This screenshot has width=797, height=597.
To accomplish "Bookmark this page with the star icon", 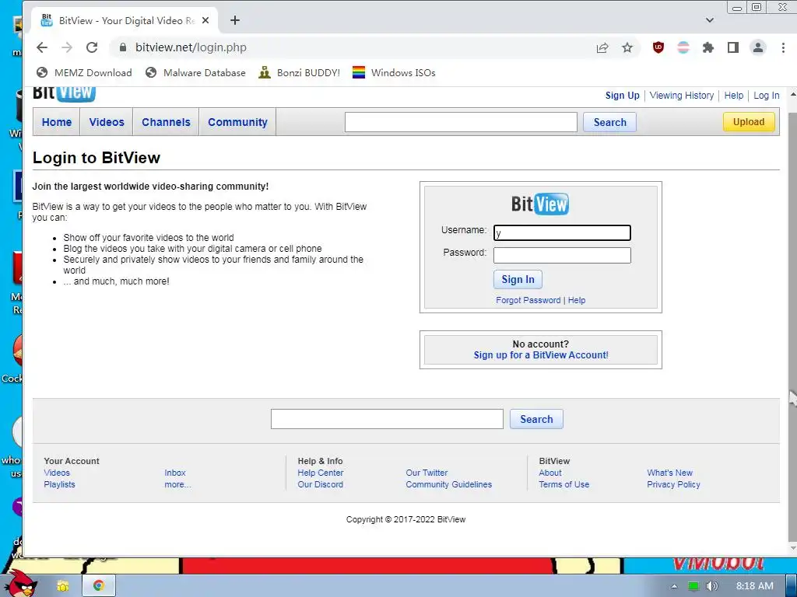I will 627,47.
